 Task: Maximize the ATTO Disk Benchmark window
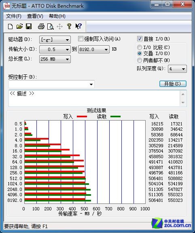coord(167,4)
